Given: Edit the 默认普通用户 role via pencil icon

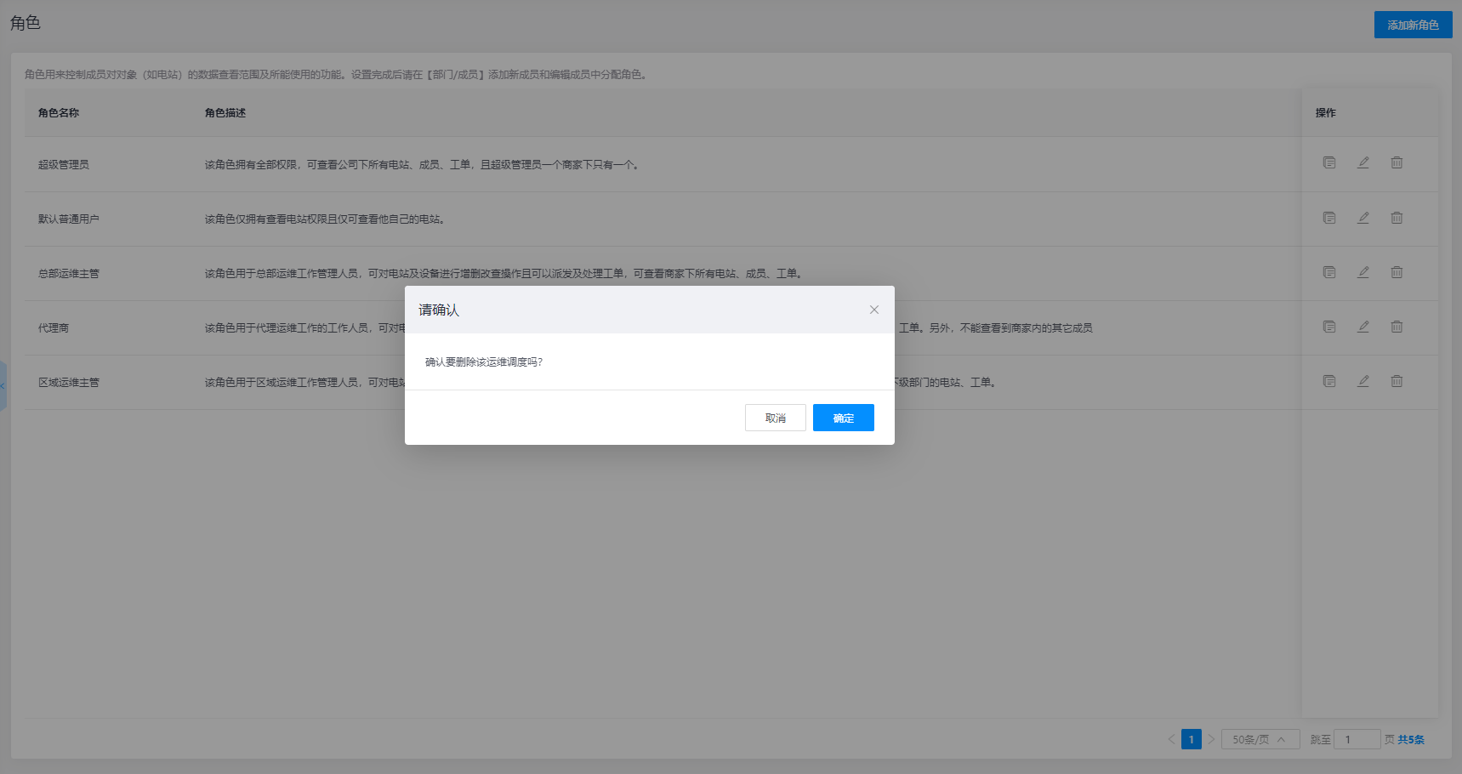Looking at the screenshot, I should pos(1363,218).
